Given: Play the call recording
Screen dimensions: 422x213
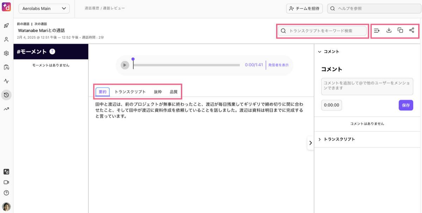Looking at the screenshot, I should tap(125, 65).
